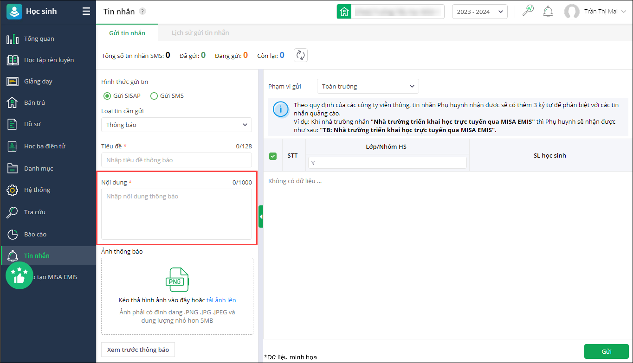Click the Tra cứu magnifier icon
The height and width of the screenshot is (363, 633).
point(13,212)
